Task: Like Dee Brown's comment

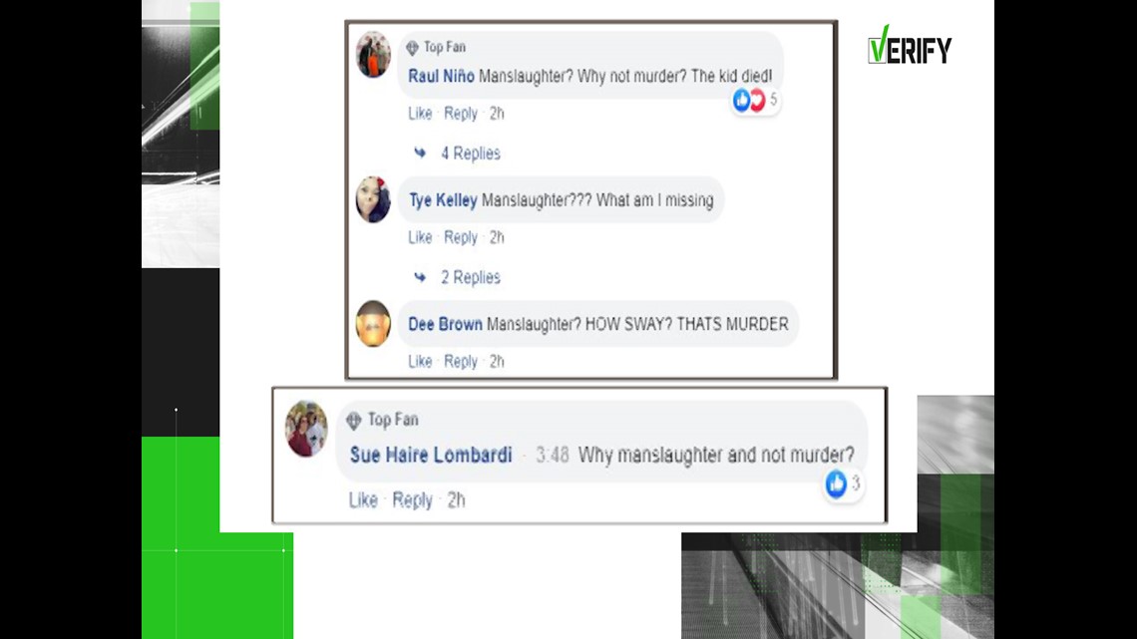Action: click(x=420, y=361)
